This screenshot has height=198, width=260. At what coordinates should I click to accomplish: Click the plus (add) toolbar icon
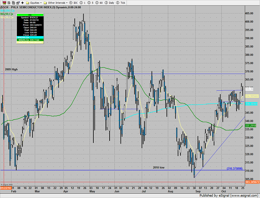coord(22,3)
